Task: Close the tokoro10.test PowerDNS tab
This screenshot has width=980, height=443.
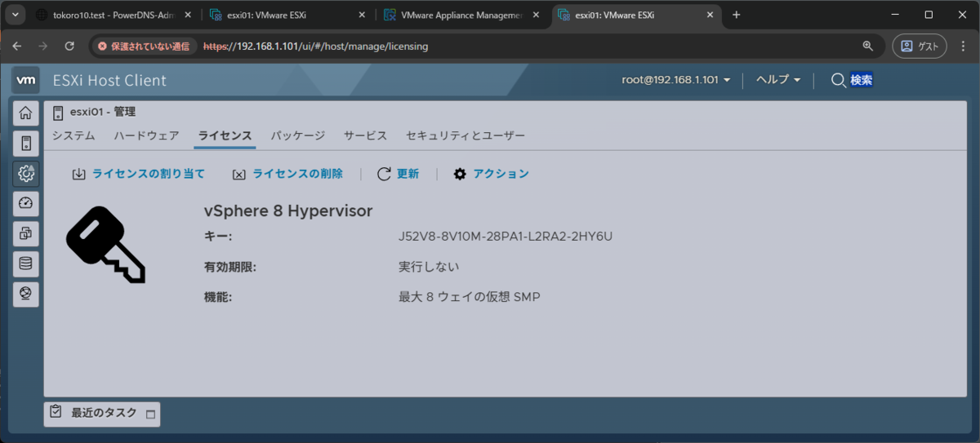Action: click(x=189, y=15)
